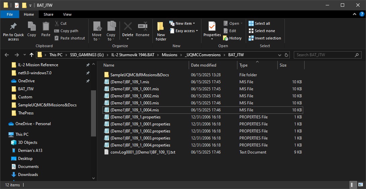The height and width of the screenshot is (189, 366).
Task: Click Search BAT_JTW field
Action: pos(327,55)
